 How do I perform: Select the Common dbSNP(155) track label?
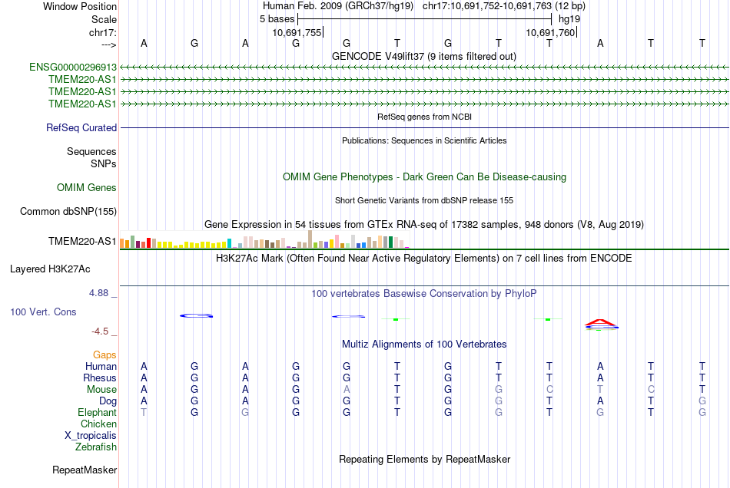(68, 211)
